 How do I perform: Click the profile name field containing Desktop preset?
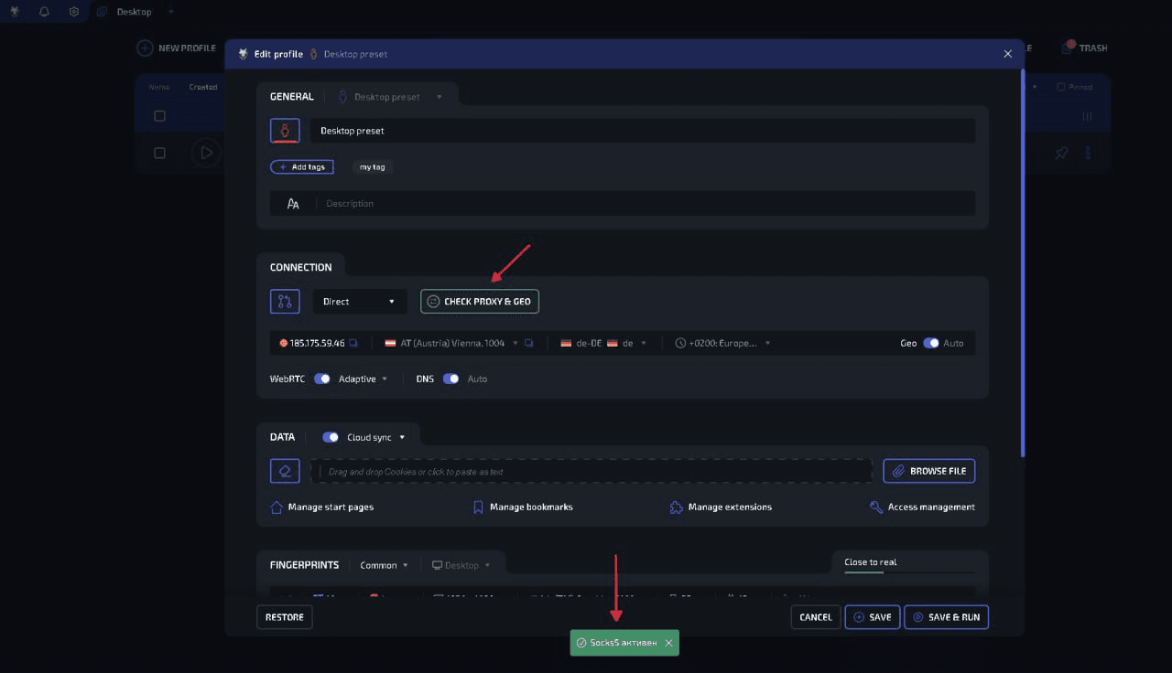point(642,131)
